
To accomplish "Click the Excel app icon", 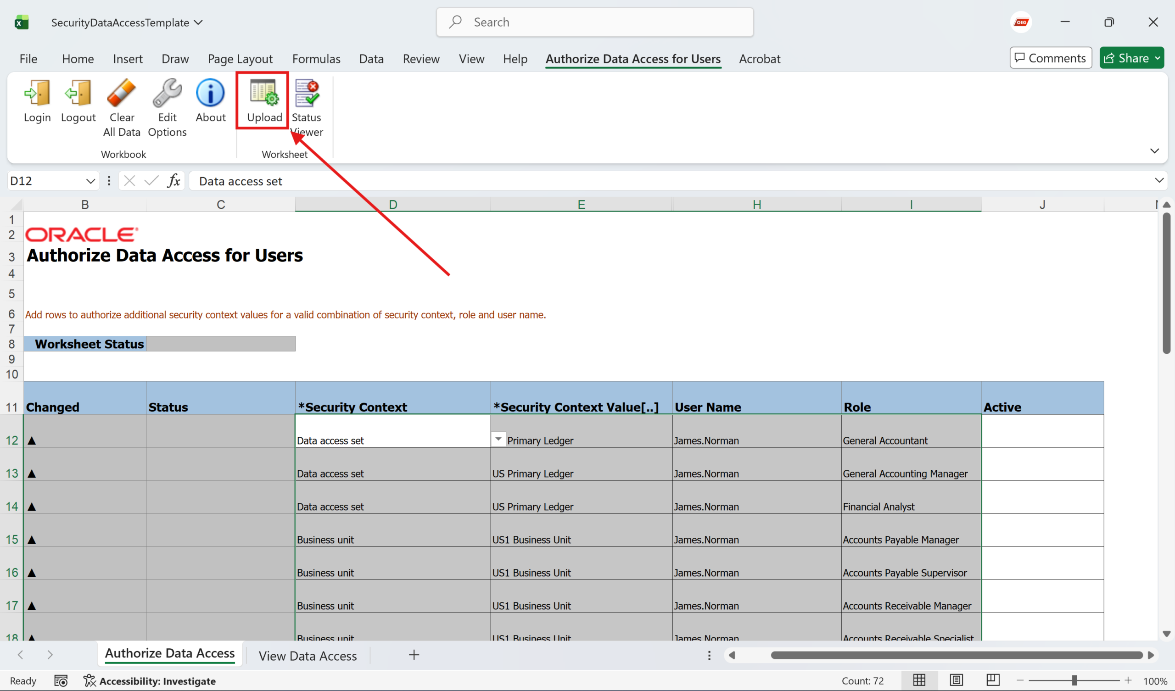I will click(21, 22).
